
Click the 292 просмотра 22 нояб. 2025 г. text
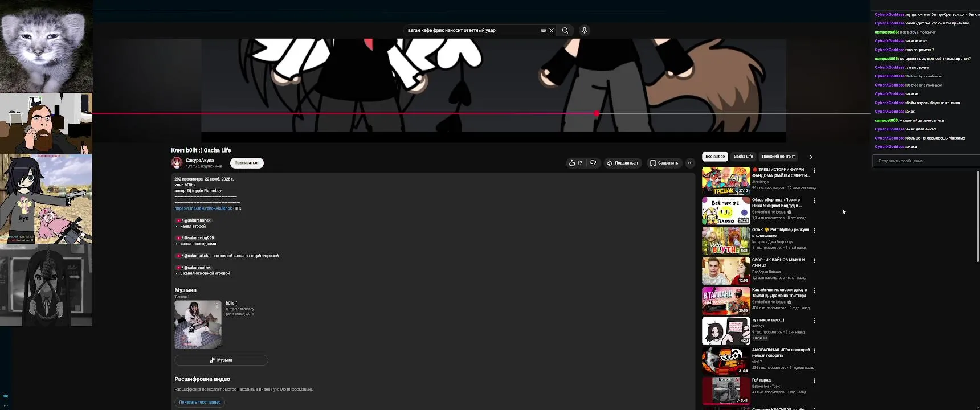[x=204, y=179]
